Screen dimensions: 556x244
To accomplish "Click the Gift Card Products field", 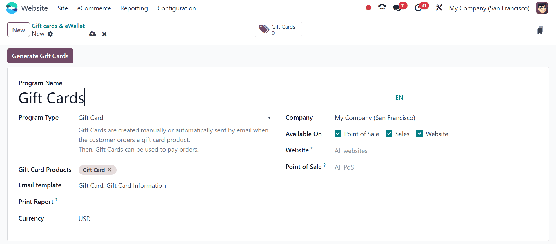I will click(x=175, y=170).
